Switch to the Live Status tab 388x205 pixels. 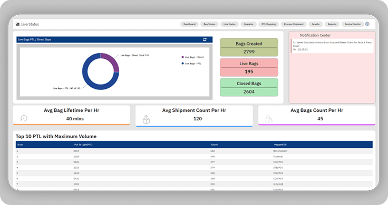(229, 24)
